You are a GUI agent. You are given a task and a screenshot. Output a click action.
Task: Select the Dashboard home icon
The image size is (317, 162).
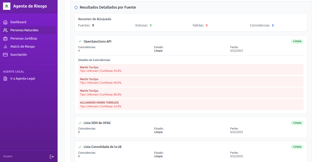[x=5, y=22]
